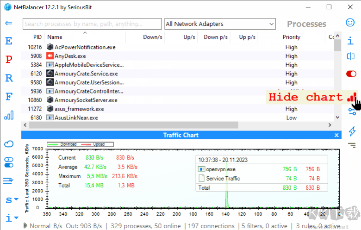Click the smiley face icon
This screenshot has width=361, height=230.
point(350,23)
